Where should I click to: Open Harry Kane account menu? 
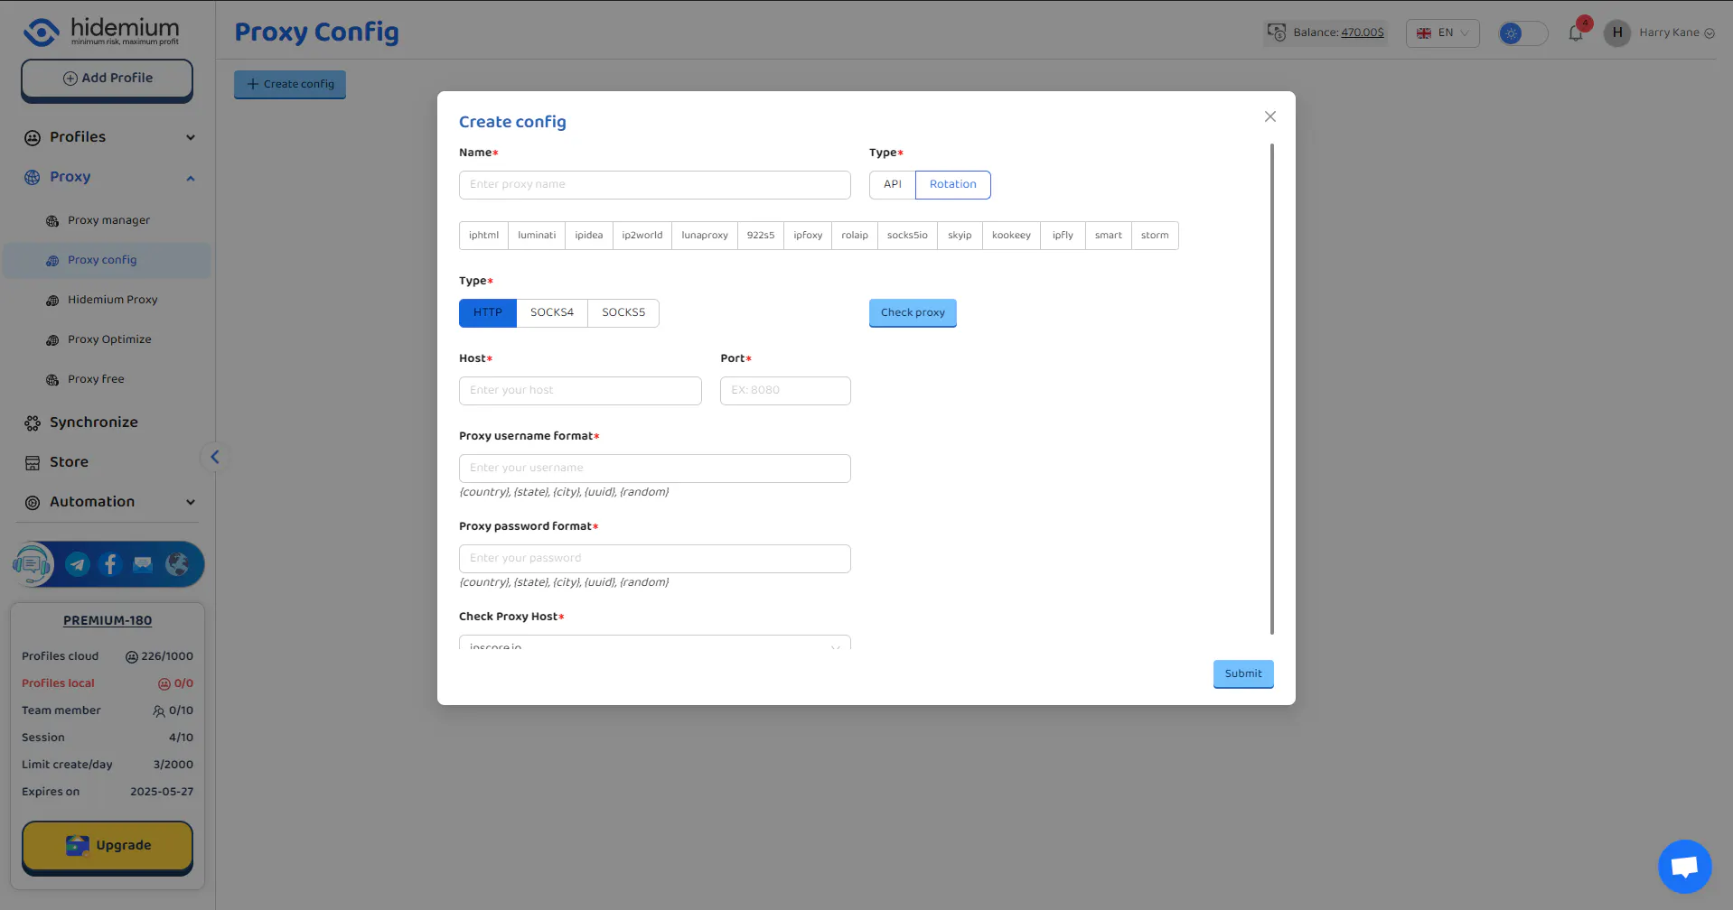pyautogui.click(x=1677, y=32)
